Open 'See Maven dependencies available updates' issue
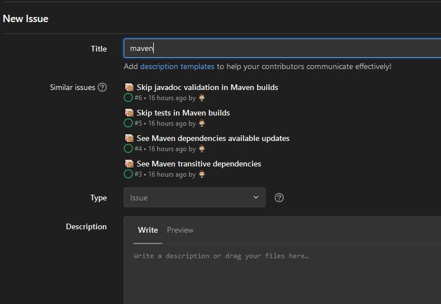The image size is (441, 304). 213,138
